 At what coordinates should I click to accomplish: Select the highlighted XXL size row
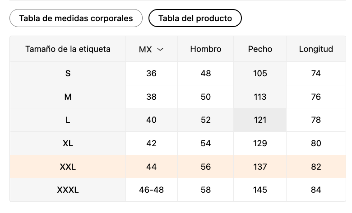point(68,167)
